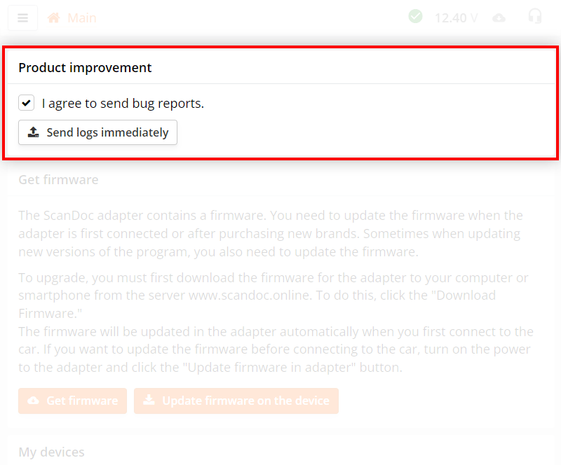
Task: Click the first firmware description paragraph
Action: 270,233
